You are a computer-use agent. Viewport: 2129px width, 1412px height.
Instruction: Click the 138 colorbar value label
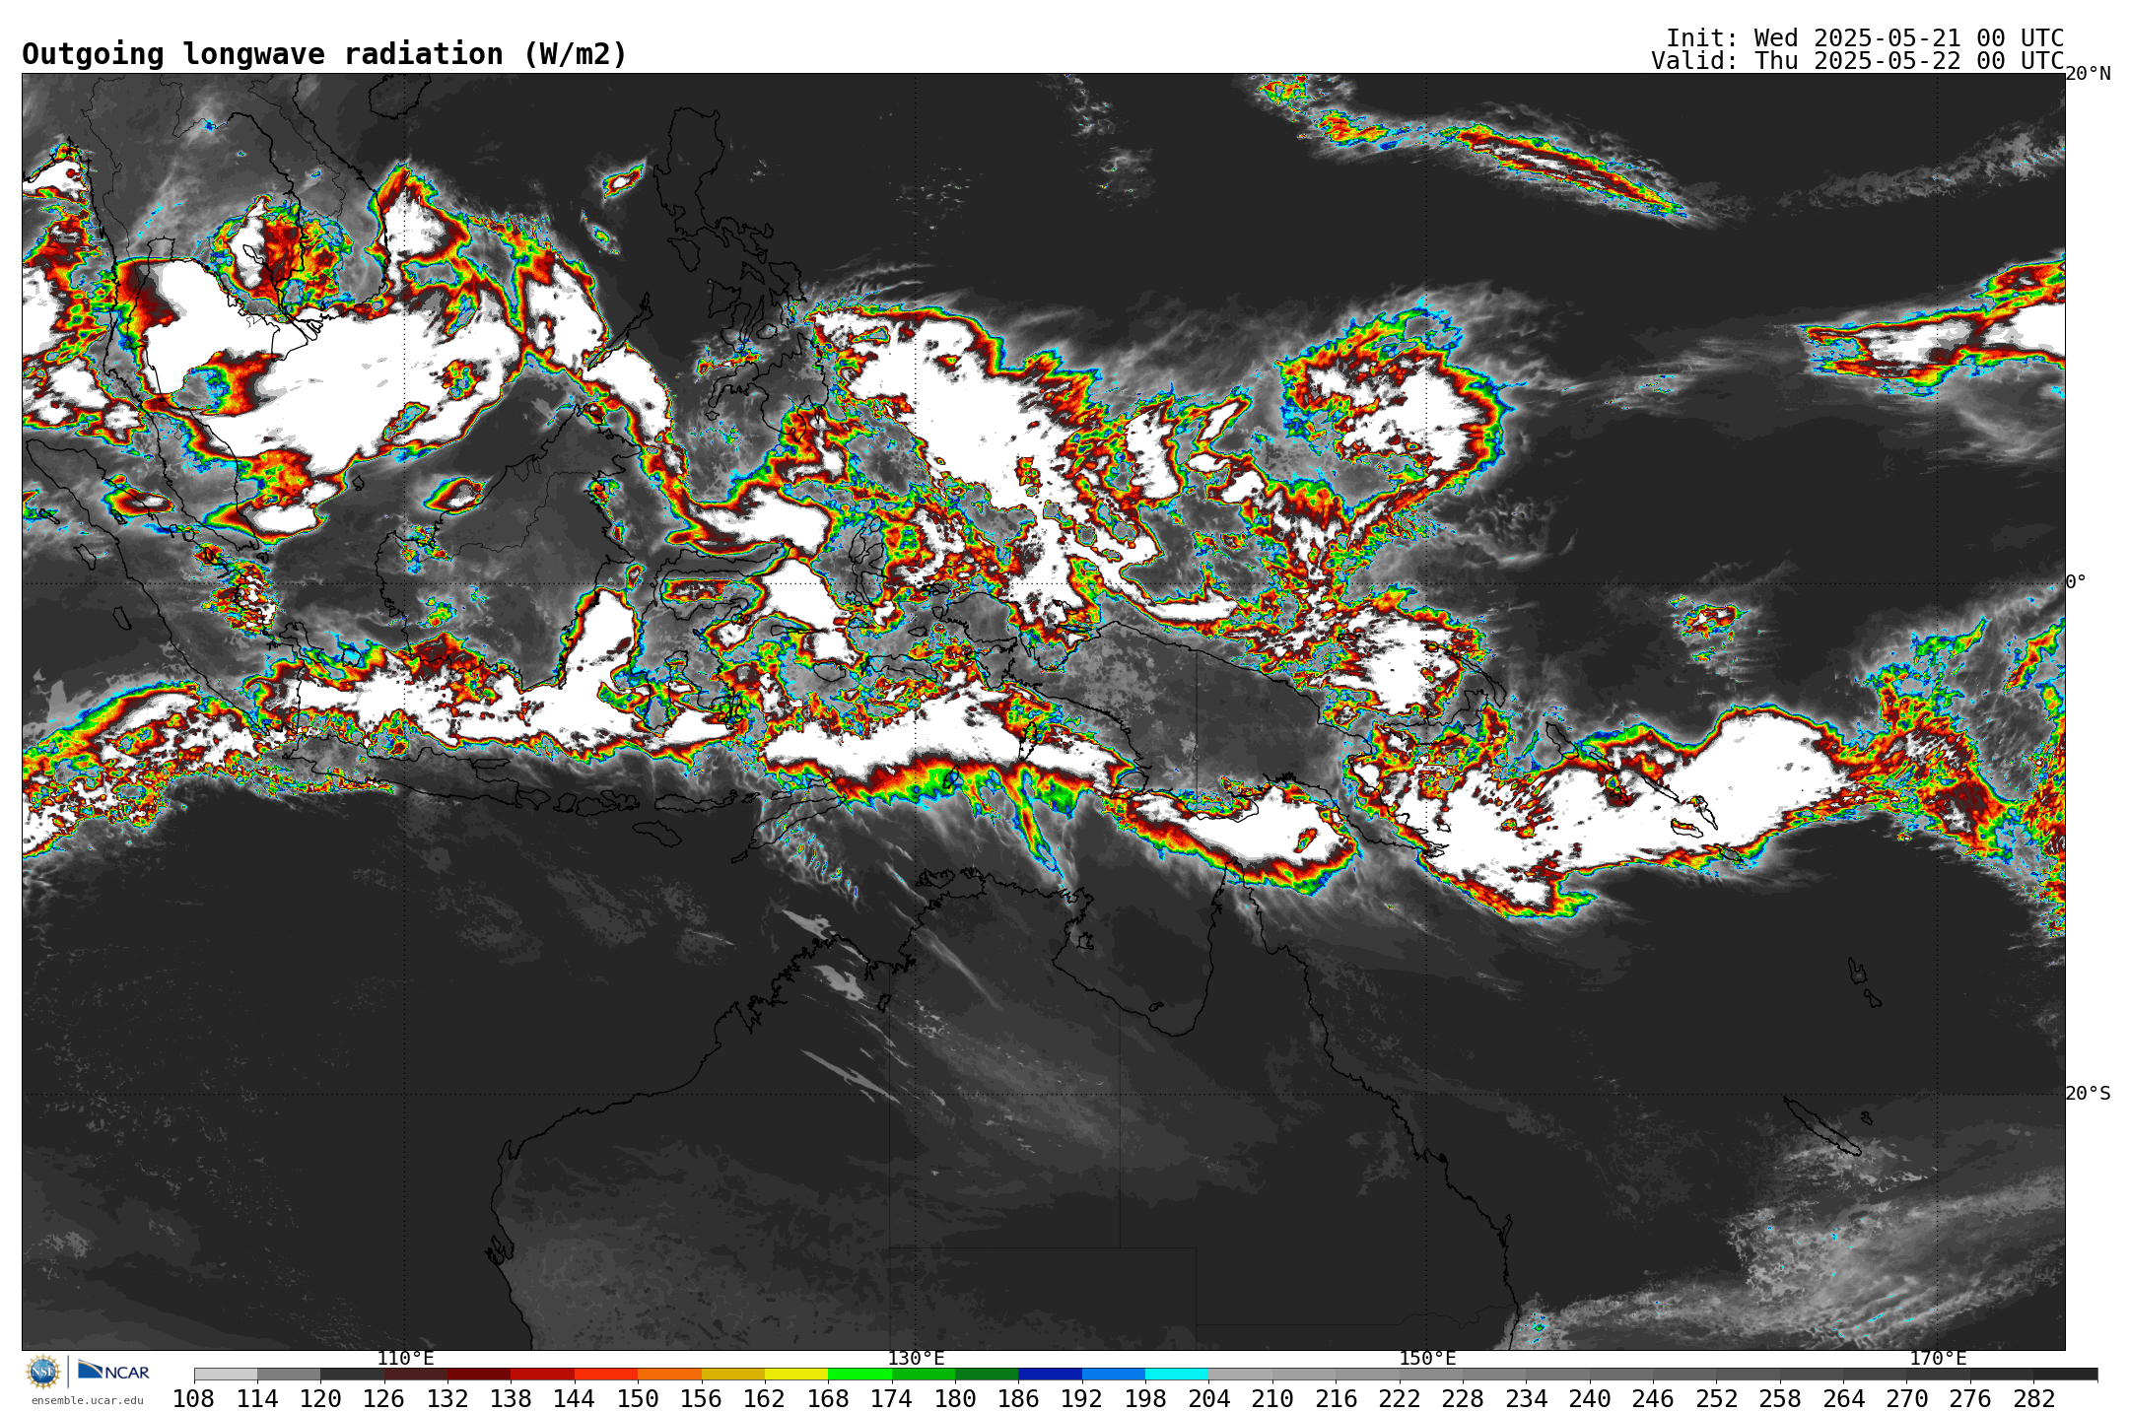[x=511, y=1399]
